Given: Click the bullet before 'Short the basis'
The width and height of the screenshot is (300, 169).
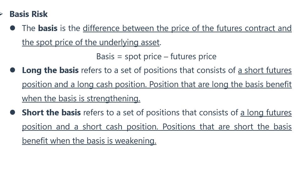Looking at the screenshot, I should (x=13, y=113).
